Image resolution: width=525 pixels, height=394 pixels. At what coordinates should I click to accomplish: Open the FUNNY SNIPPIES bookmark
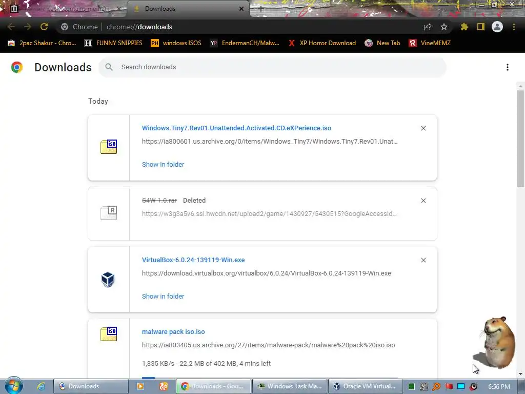click(113, 43)
